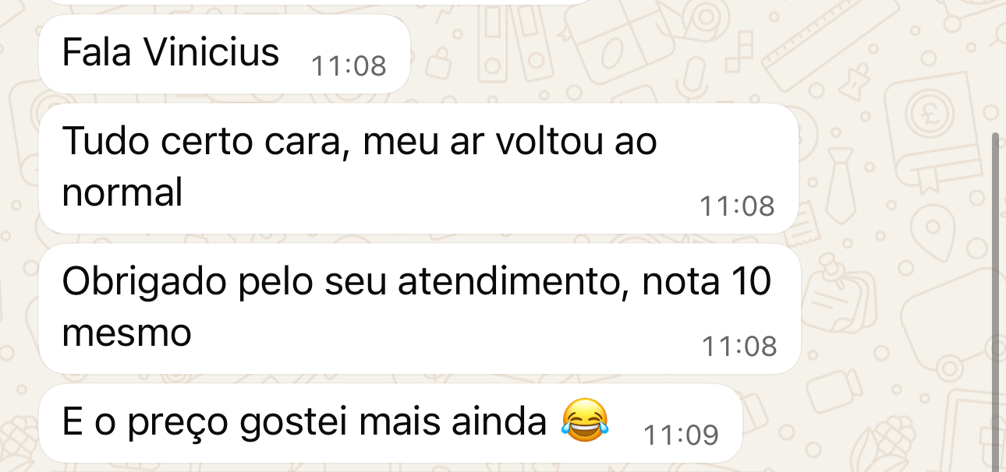The width and height of the screenshot is (1006, 472).
Task: Click the 11:08 timestamp beside "Fala Vinicius"
Action: [x=349, y=66]
